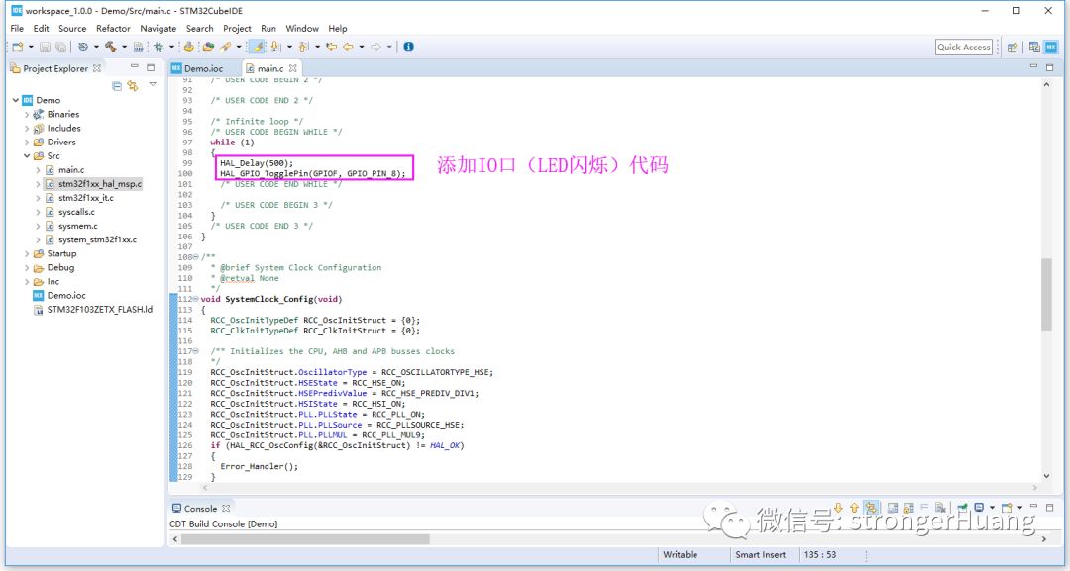Close the main.c editor tab

(x=292, y=68)
